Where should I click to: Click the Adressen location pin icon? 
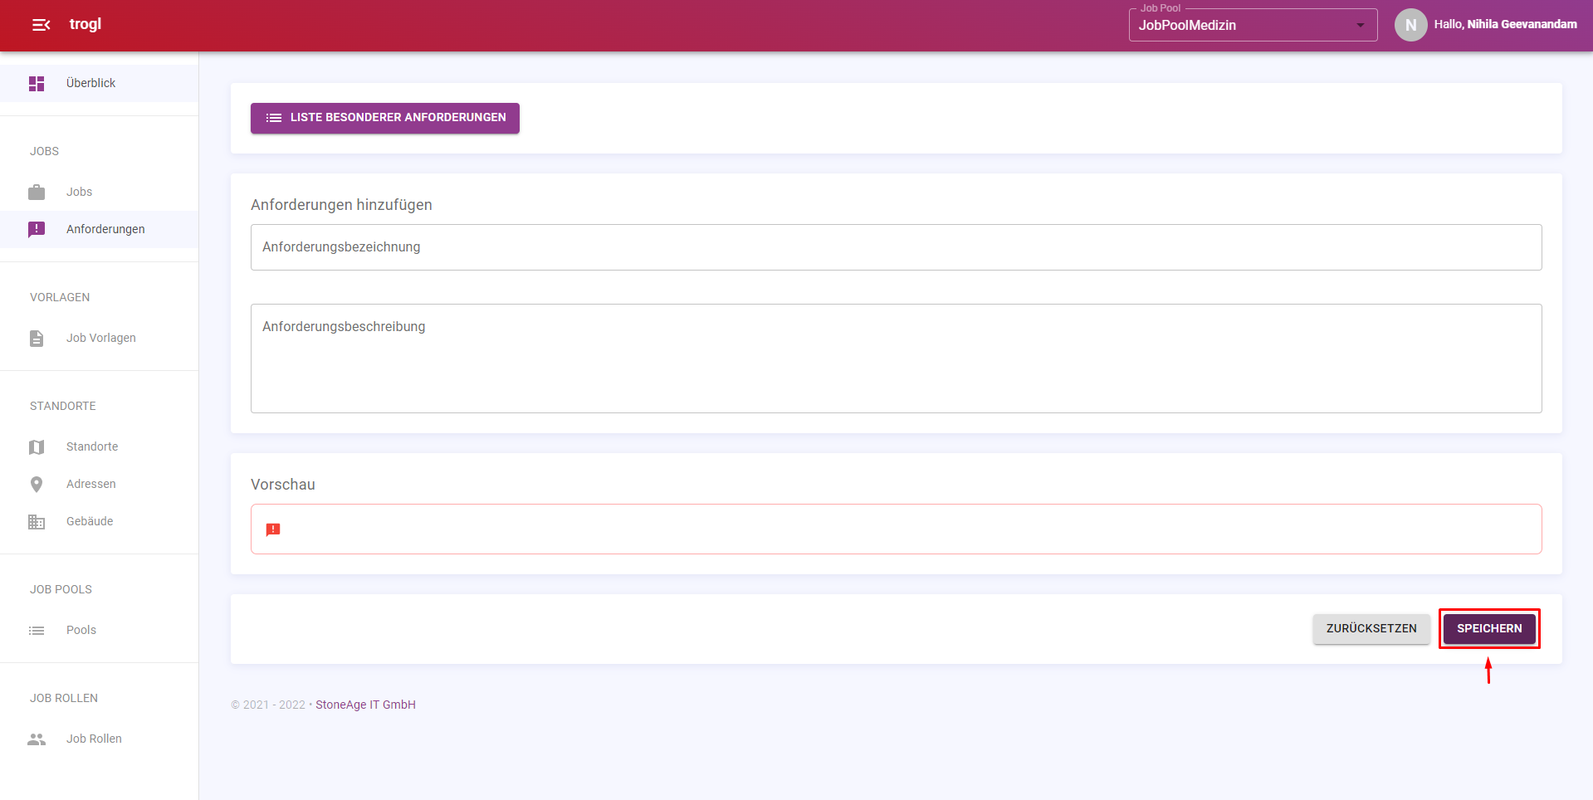(37, 485)
